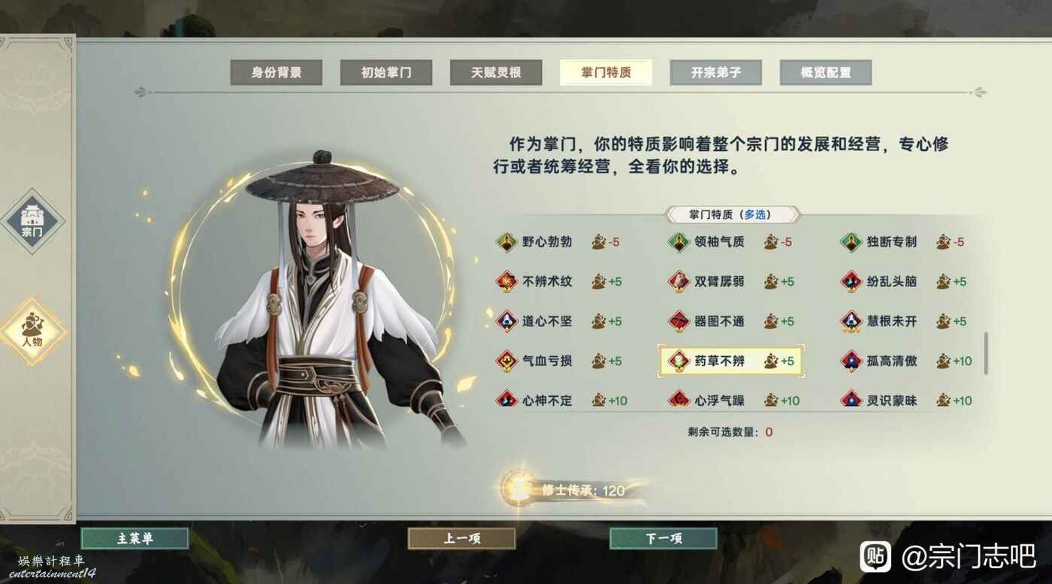Select the 宗门 sidebar icon
This screenshot has width=1052, height=584.
[x=32, y=221]
